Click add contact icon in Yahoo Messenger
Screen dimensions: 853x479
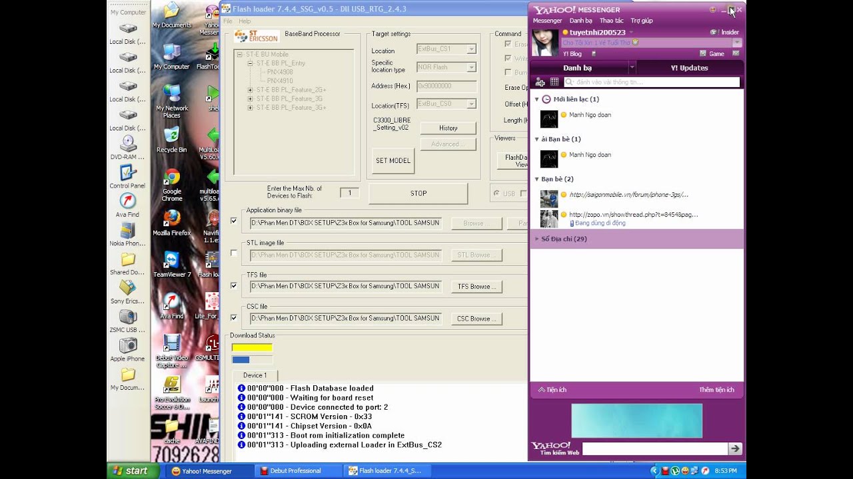coord(540,82)
